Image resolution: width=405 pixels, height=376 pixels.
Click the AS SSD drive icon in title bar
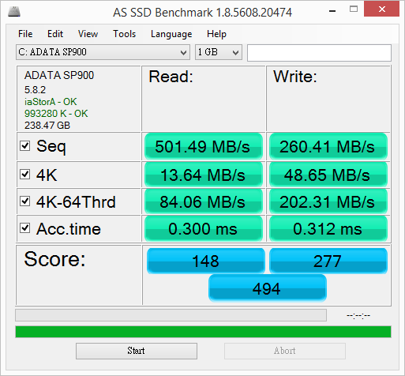[14, 12]
